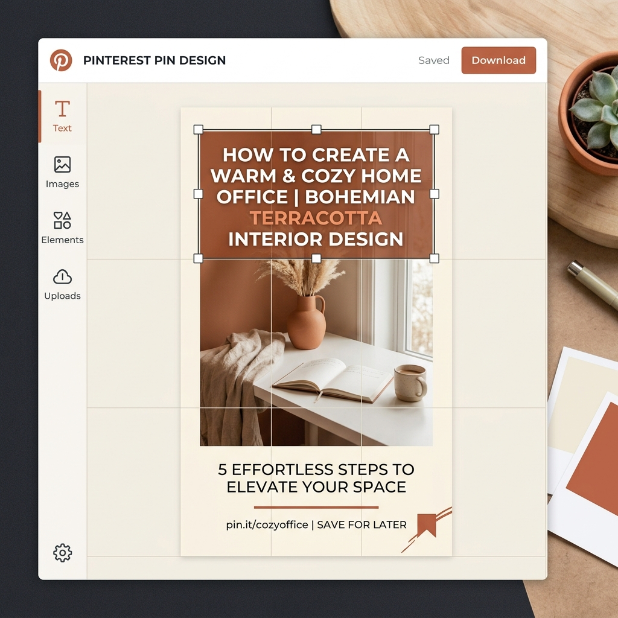The height and width of the screenshot is (618, 618).
Task: Select the bookmark ribbon graphic on pin
Action: [427, 526]
